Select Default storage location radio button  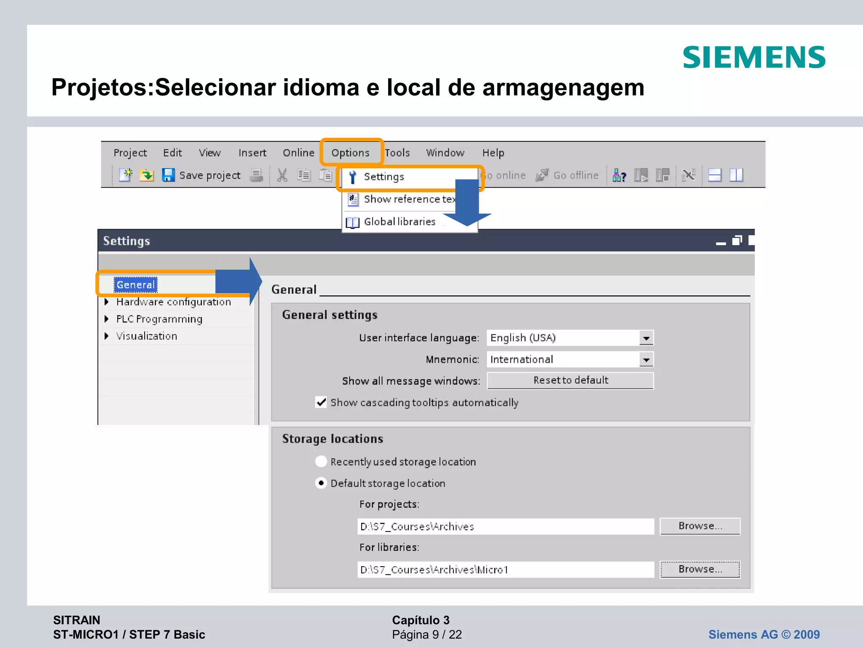321,483
